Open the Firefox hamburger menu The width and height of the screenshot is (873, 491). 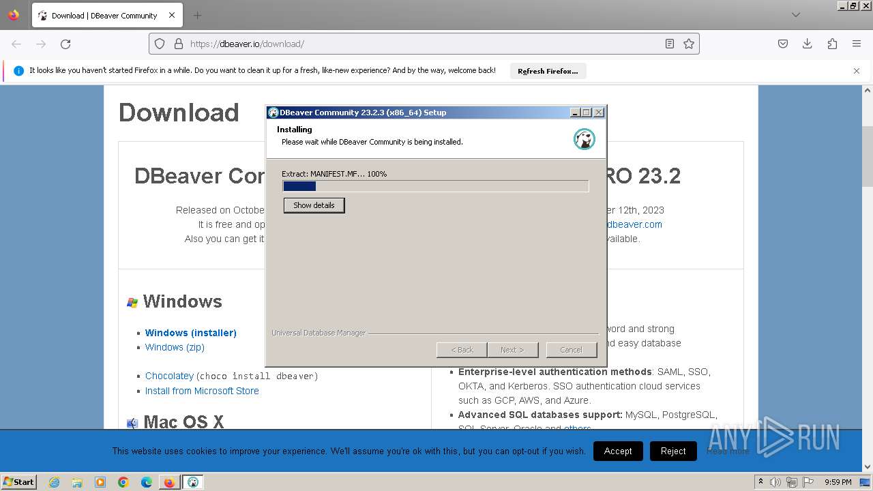pyautogui.click(x=857, y=44)
